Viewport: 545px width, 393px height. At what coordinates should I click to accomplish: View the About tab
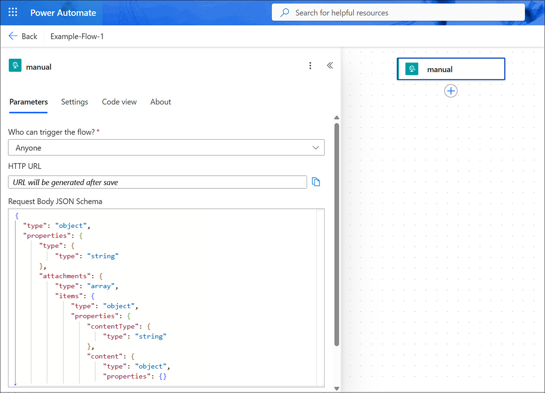pos(160,102)
